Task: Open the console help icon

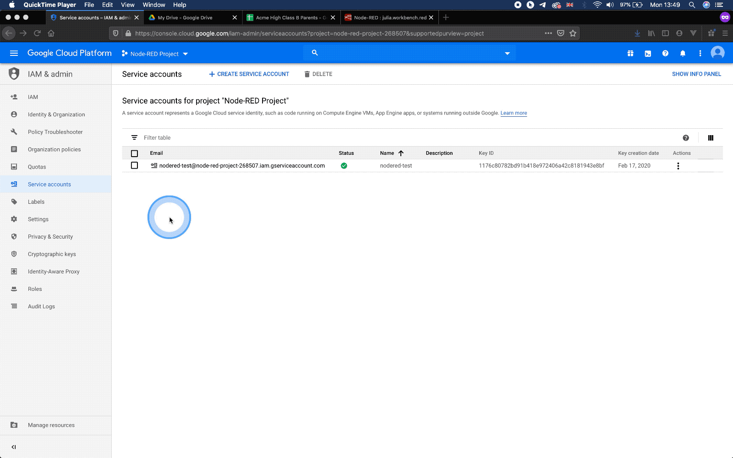Action: click(665, 54)
